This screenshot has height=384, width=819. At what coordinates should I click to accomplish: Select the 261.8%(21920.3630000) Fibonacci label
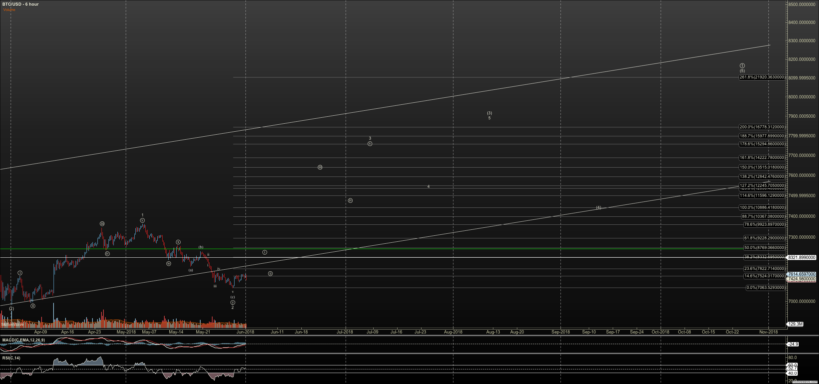[x=762, y=77]
